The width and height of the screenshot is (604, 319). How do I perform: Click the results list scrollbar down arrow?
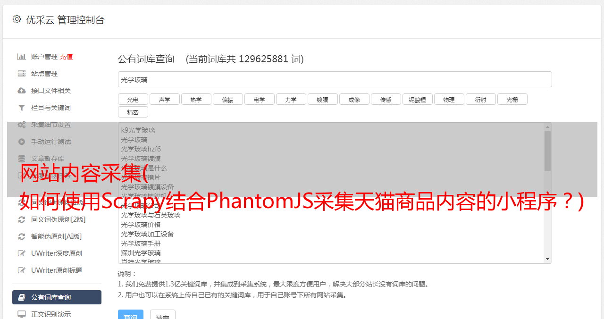pos(547,259)
